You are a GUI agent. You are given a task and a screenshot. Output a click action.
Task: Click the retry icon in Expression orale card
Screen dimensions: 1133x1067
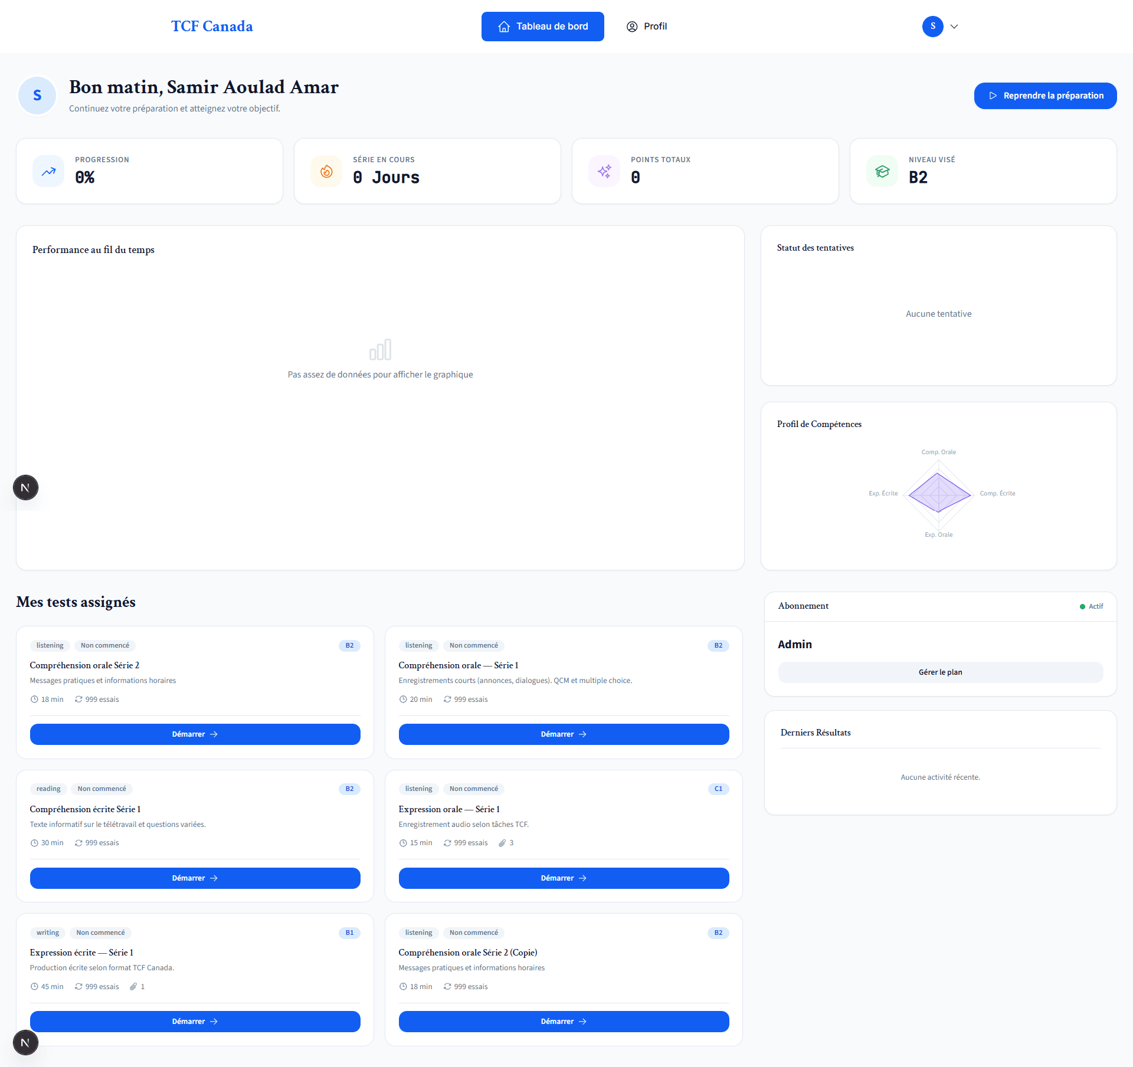pyautogui.click(x=447, y=843)
